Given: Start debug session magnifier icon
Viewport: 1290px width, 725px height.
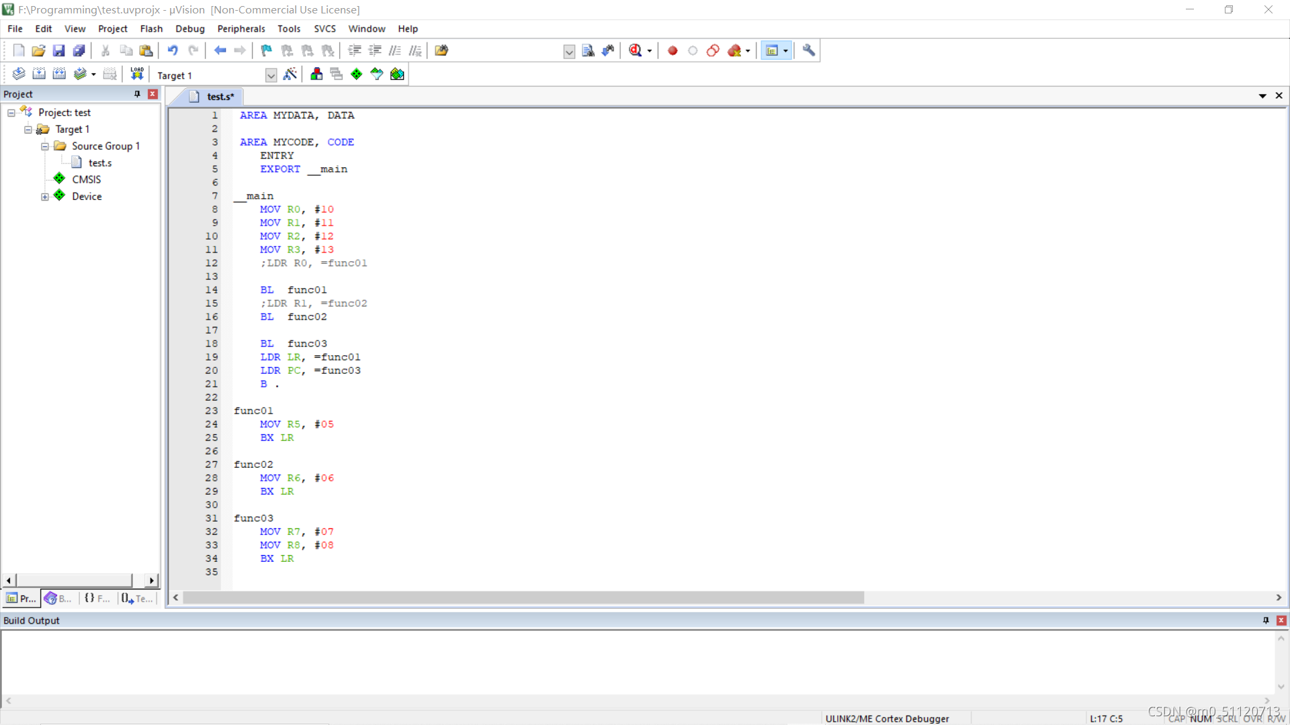Looking at the screenshot, I should pyautogui.click(x=635, y=50).
